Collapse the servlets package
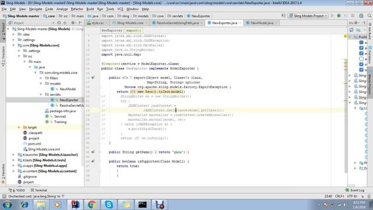This screenshot has height=210, width=373. pyautogui.click(x=41, y=94)
